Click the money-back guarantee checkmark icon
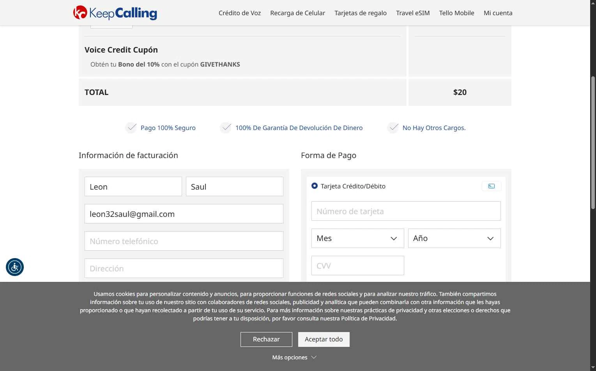The height and width of the screenshot is (371, 596). [226, 127]
